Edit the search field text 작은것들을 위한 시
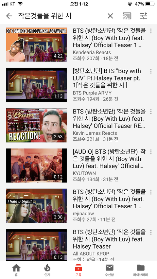This screenshot has height=279, width=157. click(44, 16)
